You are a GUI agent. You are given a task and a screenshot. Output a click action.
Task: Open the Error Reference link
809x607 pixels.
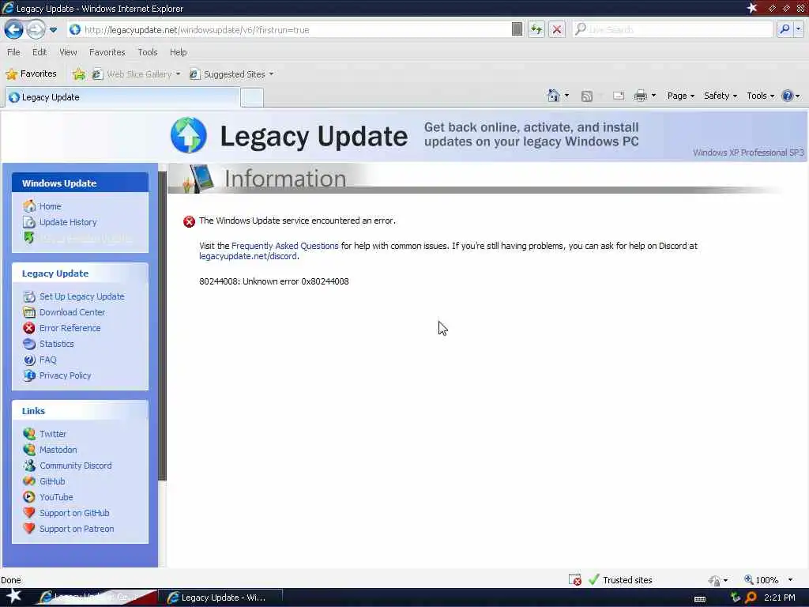click(70, 328)
